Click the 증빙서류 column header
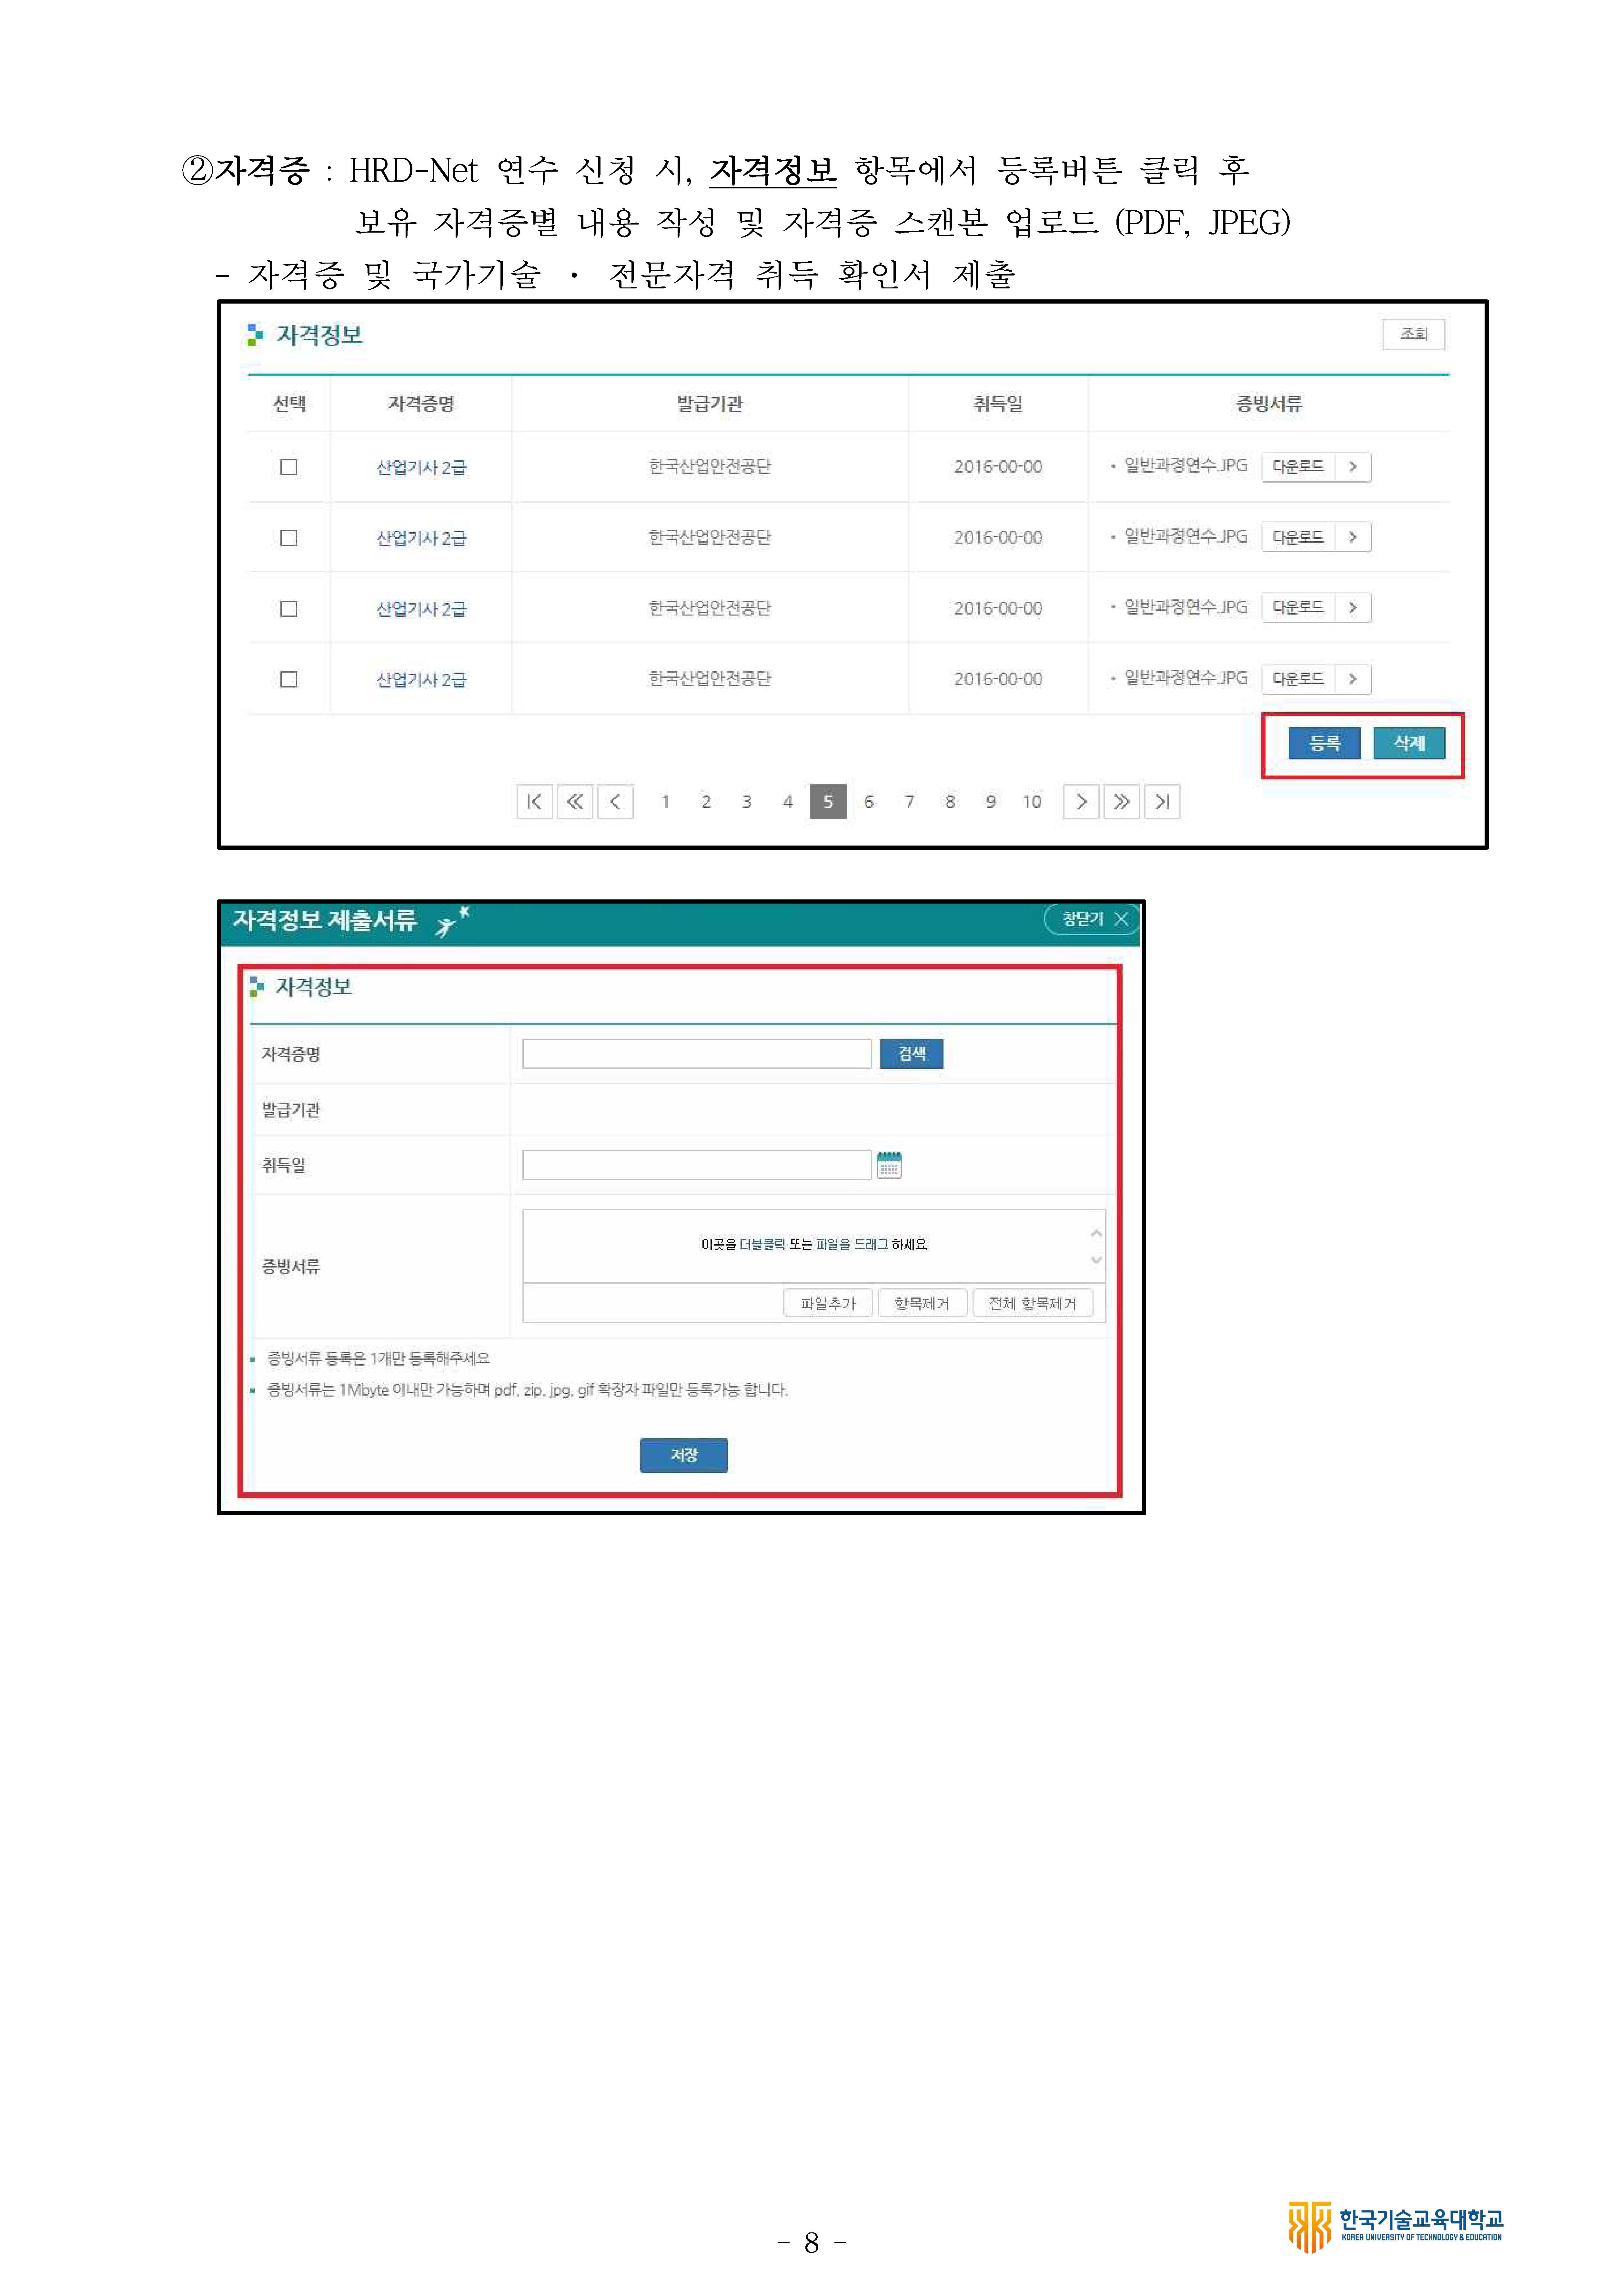1624x2295 pixels. (x=1269, y=404)
